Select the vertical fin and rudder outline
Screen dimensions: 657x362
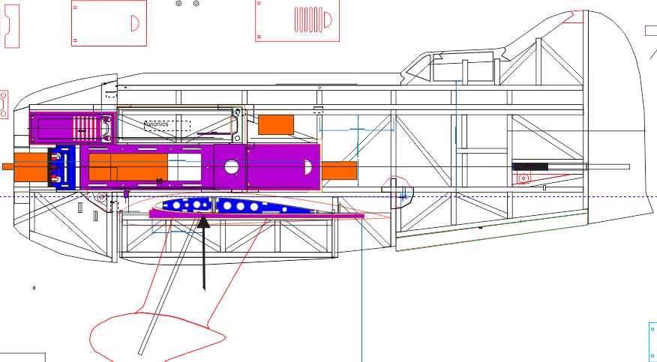620,117
